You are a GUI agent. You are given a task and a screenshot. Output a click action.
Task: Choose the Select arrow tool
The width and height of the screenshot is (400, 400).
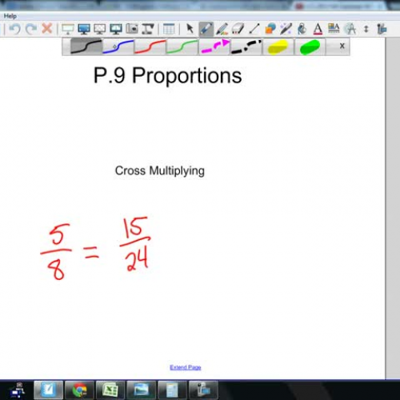190,29
